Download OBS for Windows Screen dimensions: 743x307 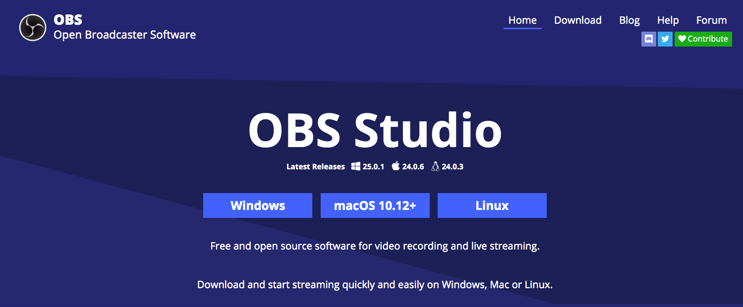pos(258,205)
